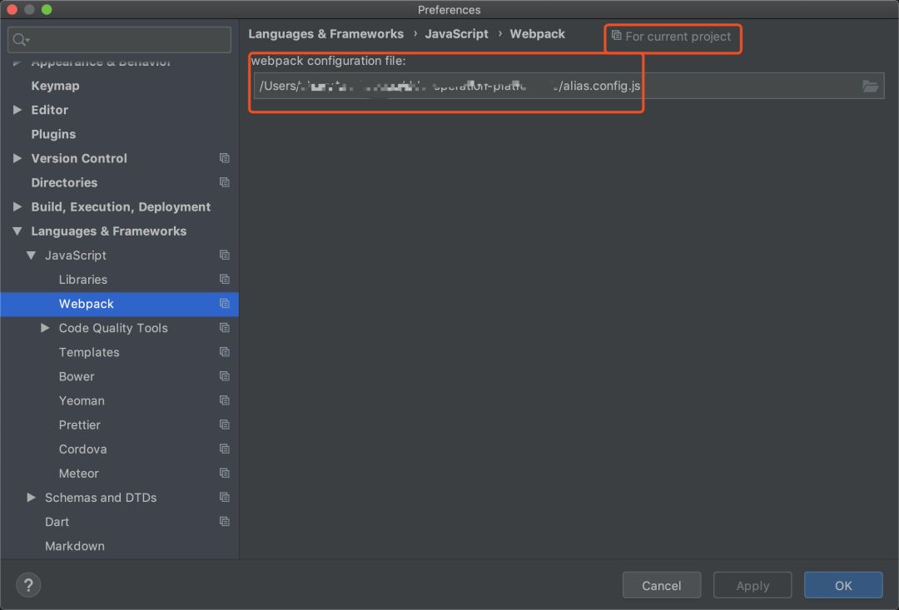Expand Build, Execution, Deployment section

(x=17, y=206)
